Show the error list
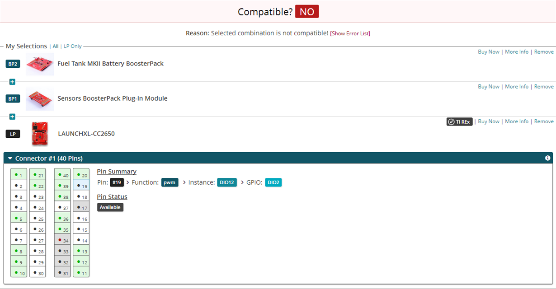This screenshot has width=556, height=289. [x=350, y=33]
